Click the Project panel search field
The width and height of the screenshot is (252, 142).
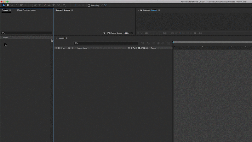[27, 33]
